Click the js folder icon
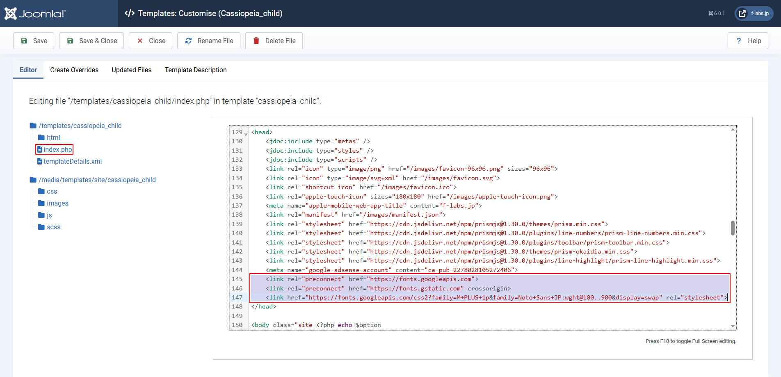This screenshot has height=377, width=781. pos(41,215)
